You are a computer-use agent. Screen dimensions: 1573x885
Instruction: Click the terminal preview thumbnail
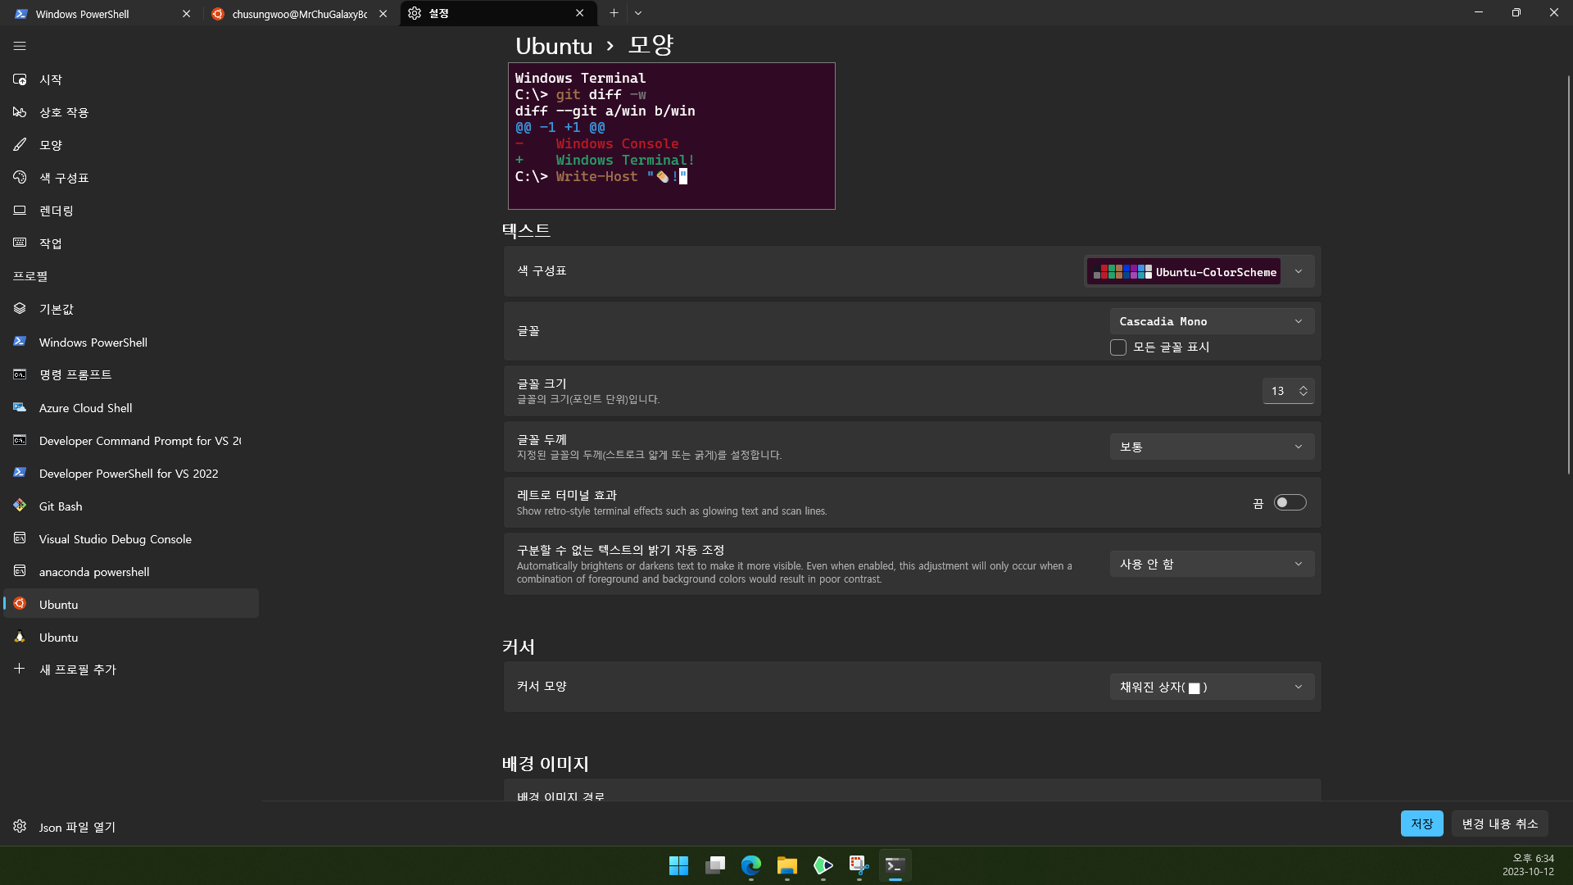(x=672, y=136)
